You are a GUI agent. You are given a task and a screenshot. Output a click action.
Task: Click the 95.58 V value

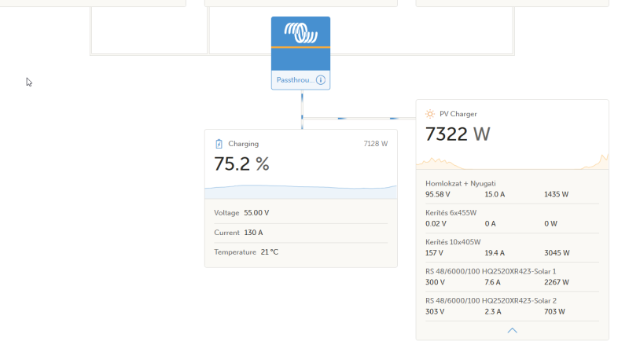pyautogui.click(x=438, y=194)
